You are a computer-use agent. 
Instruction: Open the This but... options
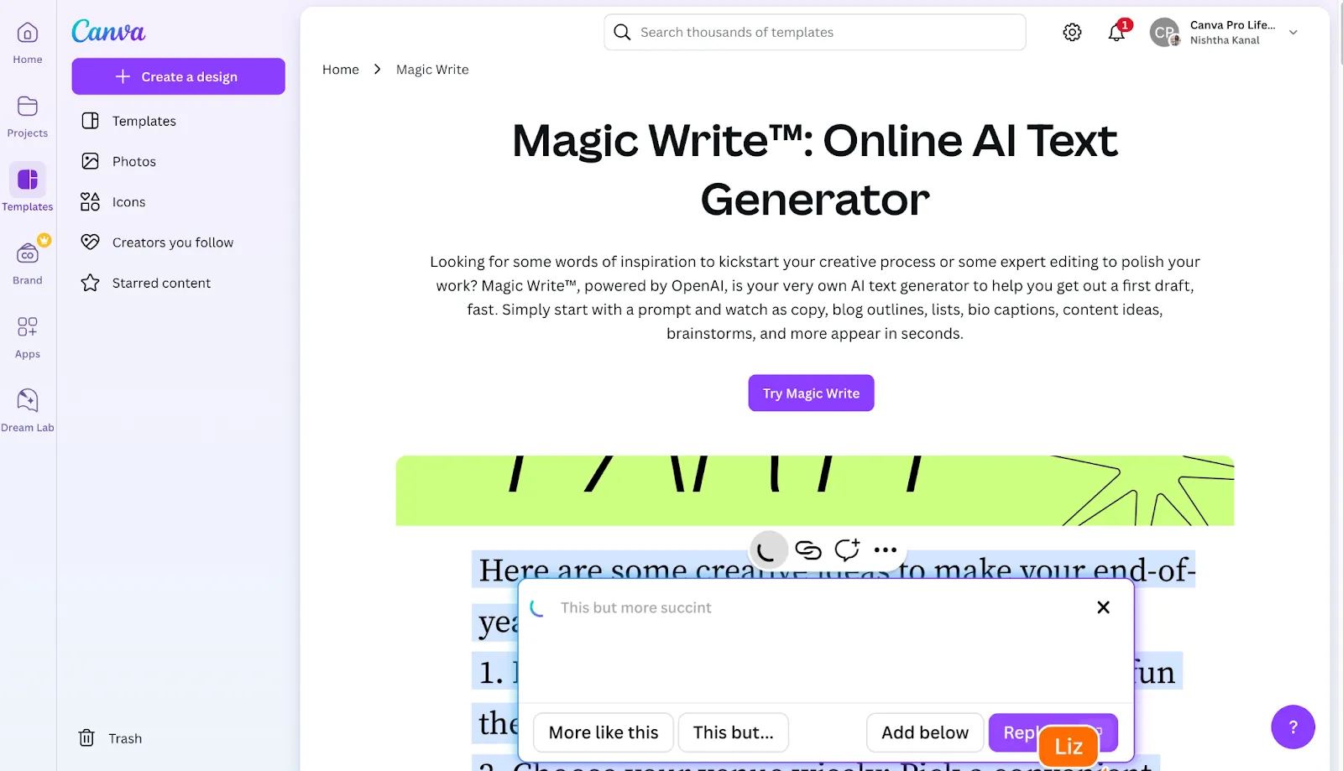[x=734, y=732]
